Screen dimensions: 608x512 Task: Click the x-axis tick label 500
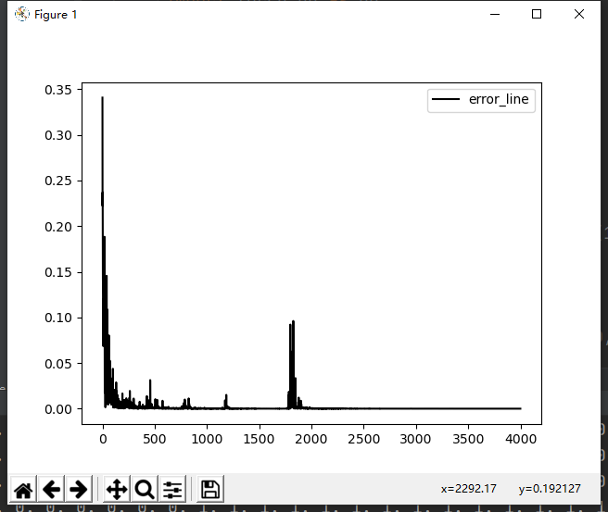[155, 439]
